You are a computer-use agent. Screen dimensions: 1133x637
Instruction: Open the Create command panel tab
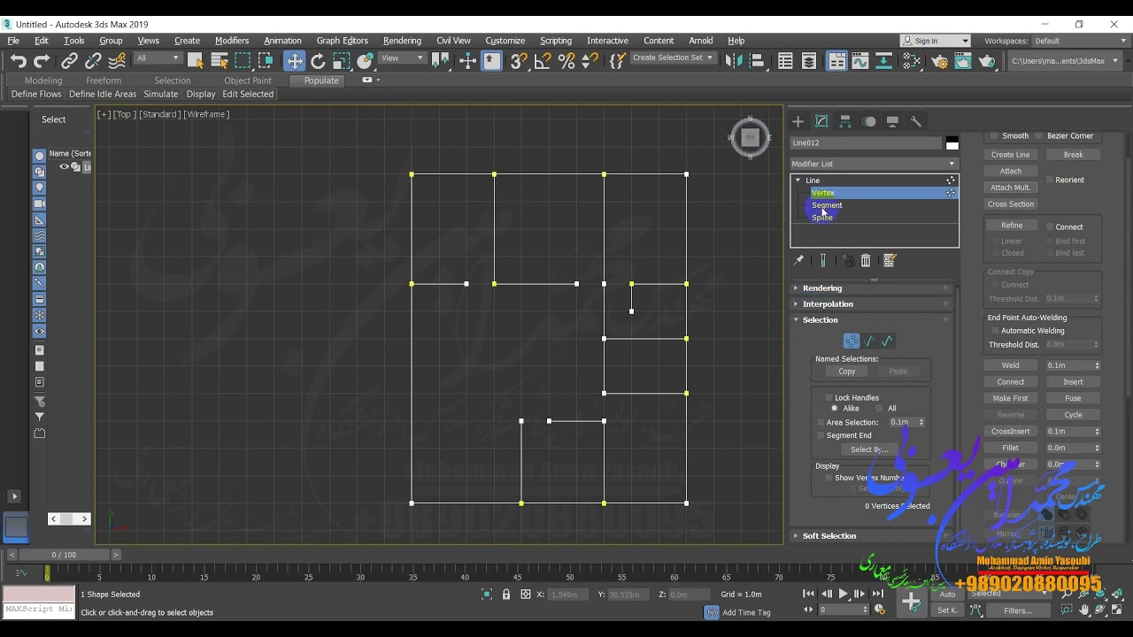tap(798, 121)
